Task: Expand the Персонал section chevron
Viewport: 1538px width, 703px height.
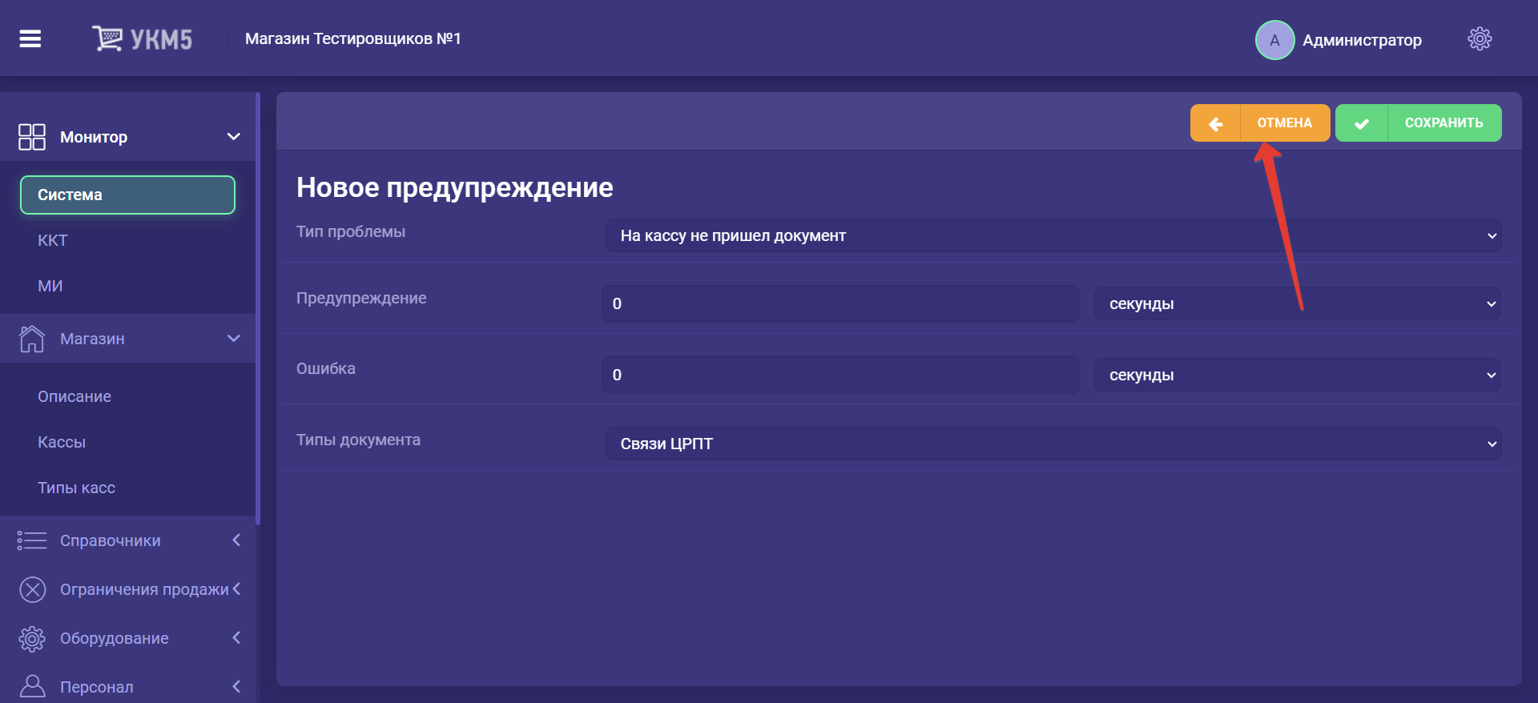Action: click(x=236, y=686)
